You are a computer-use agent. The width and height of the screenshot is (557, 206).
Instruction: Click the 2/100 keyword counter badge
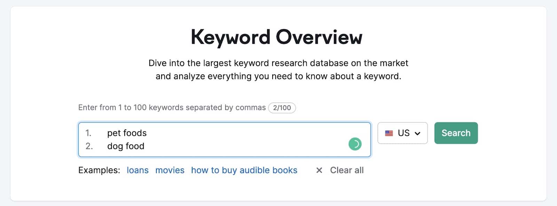coord(282,108)
